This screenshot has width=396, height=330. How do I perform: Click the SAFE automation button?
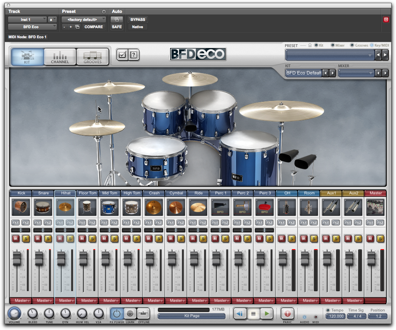pos(117,27)
